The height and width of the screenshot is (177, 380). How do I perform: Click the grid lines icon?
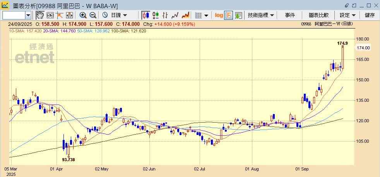click(x=199, y=15)
